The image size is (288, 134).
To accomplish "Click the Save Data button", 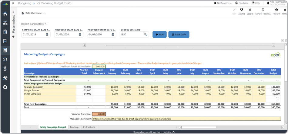I will tap(179, 34).
